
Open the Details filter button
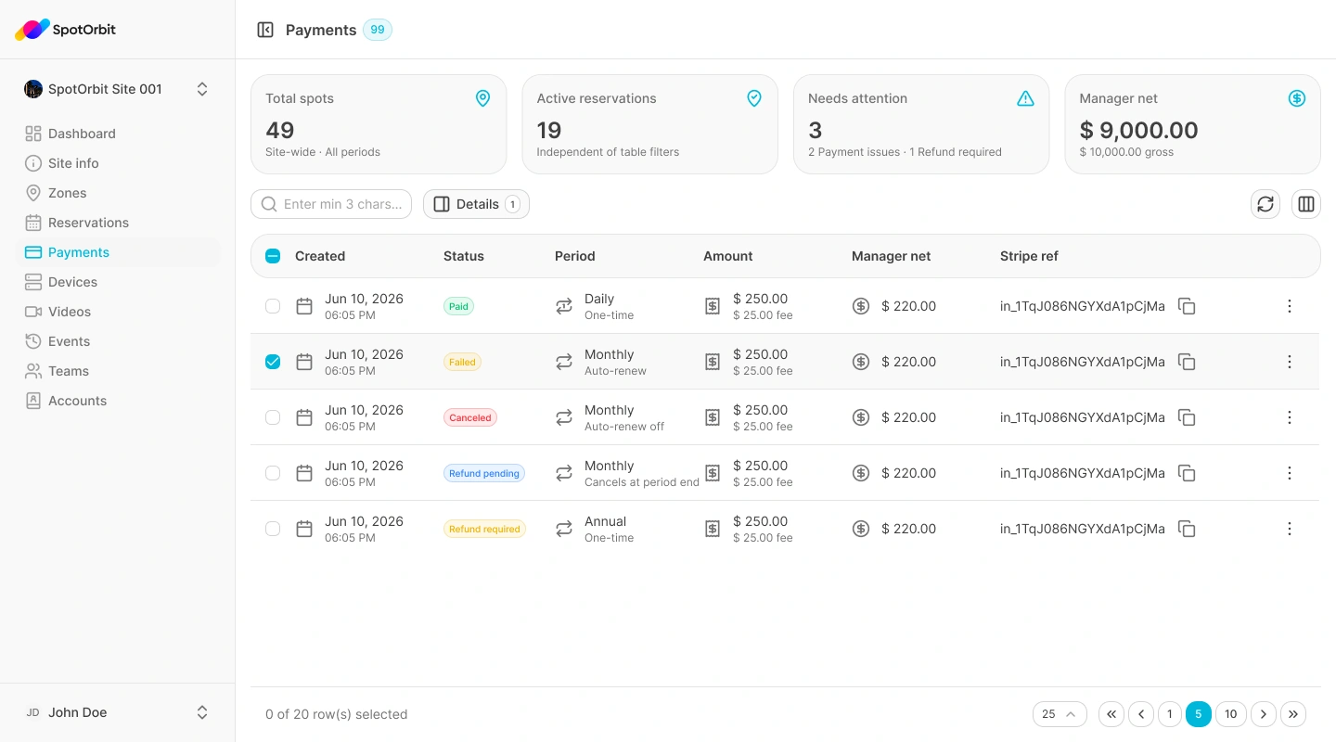(x=476, y=204)
